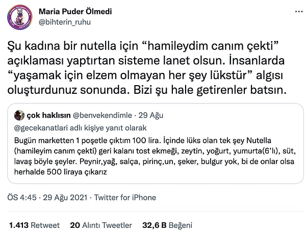
Task: Click the display name Maria Puder Ölmedi
Action: click(x=75, y=11)
